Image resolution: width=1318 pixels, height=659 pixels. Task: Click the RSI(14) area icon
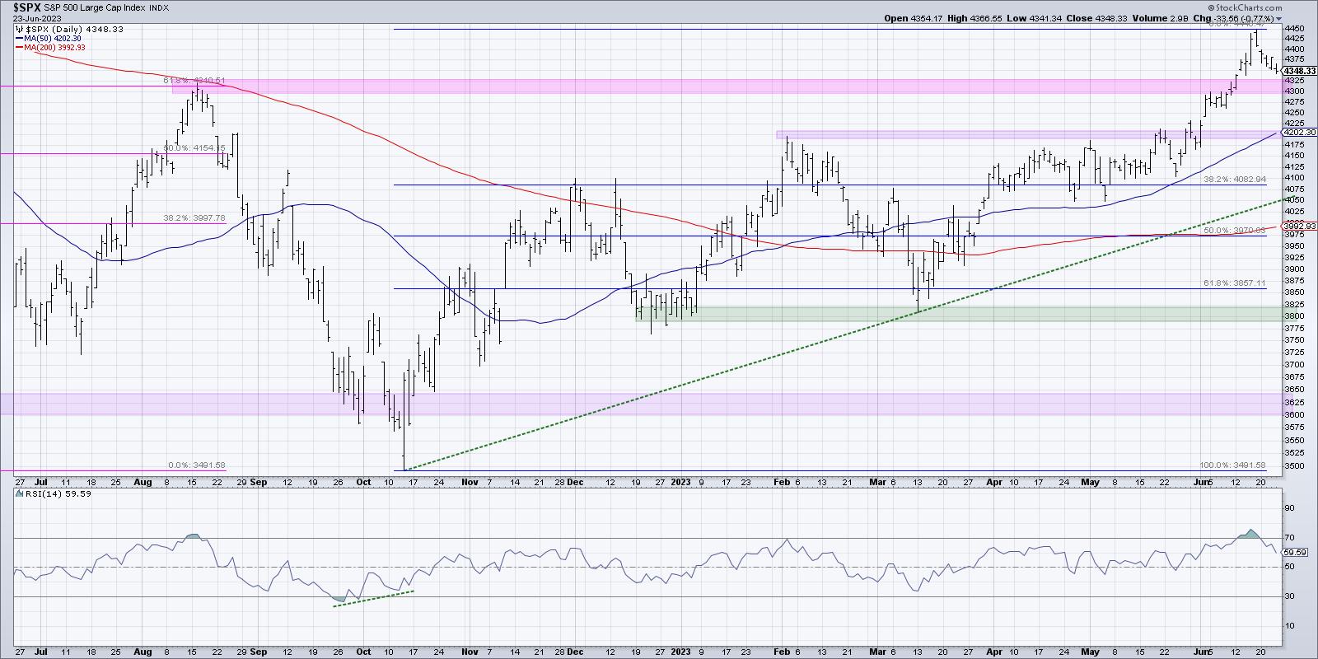click(19, 494)
